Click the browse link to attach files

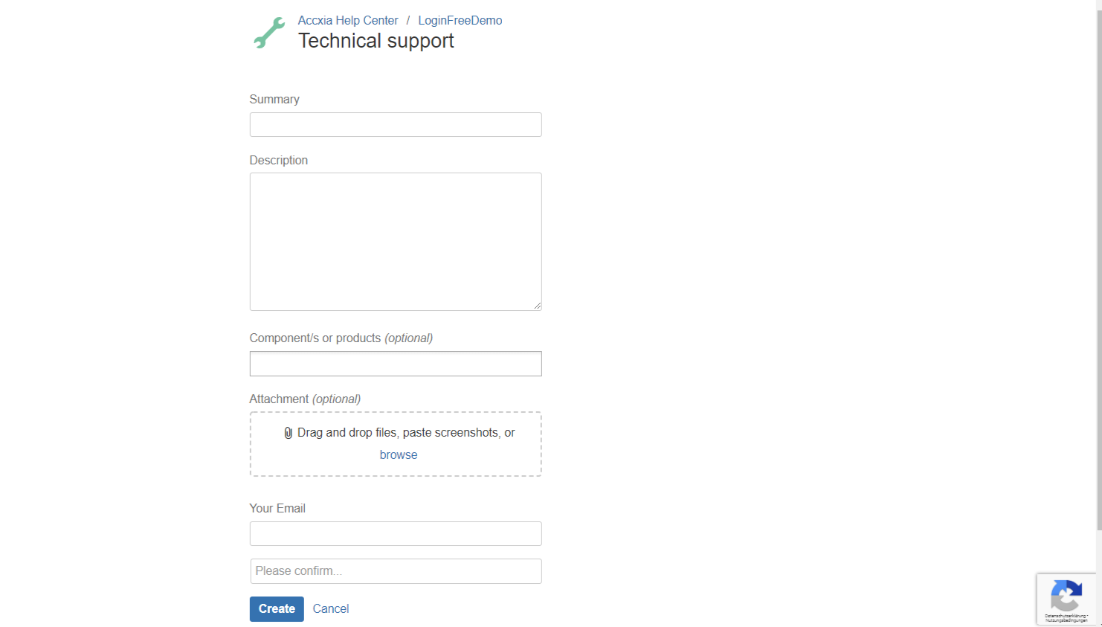399,455
